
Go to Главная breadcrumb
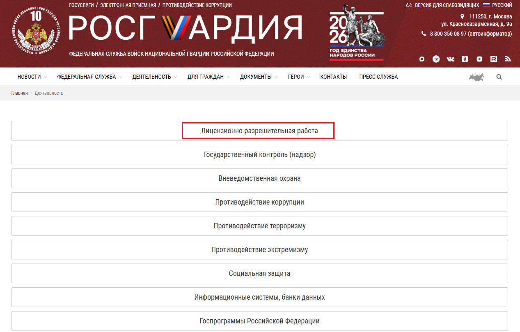point(20,93)
